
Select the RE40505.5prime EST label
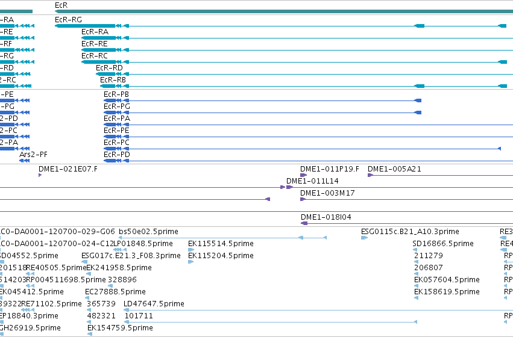[56, 268]
